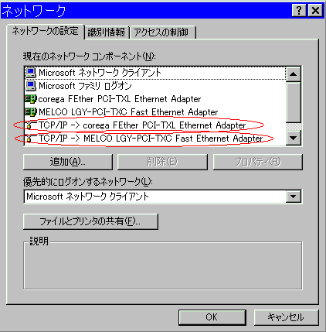Open ファイルとプリンタの共有(F)... dialog

(x=90, y=221)
